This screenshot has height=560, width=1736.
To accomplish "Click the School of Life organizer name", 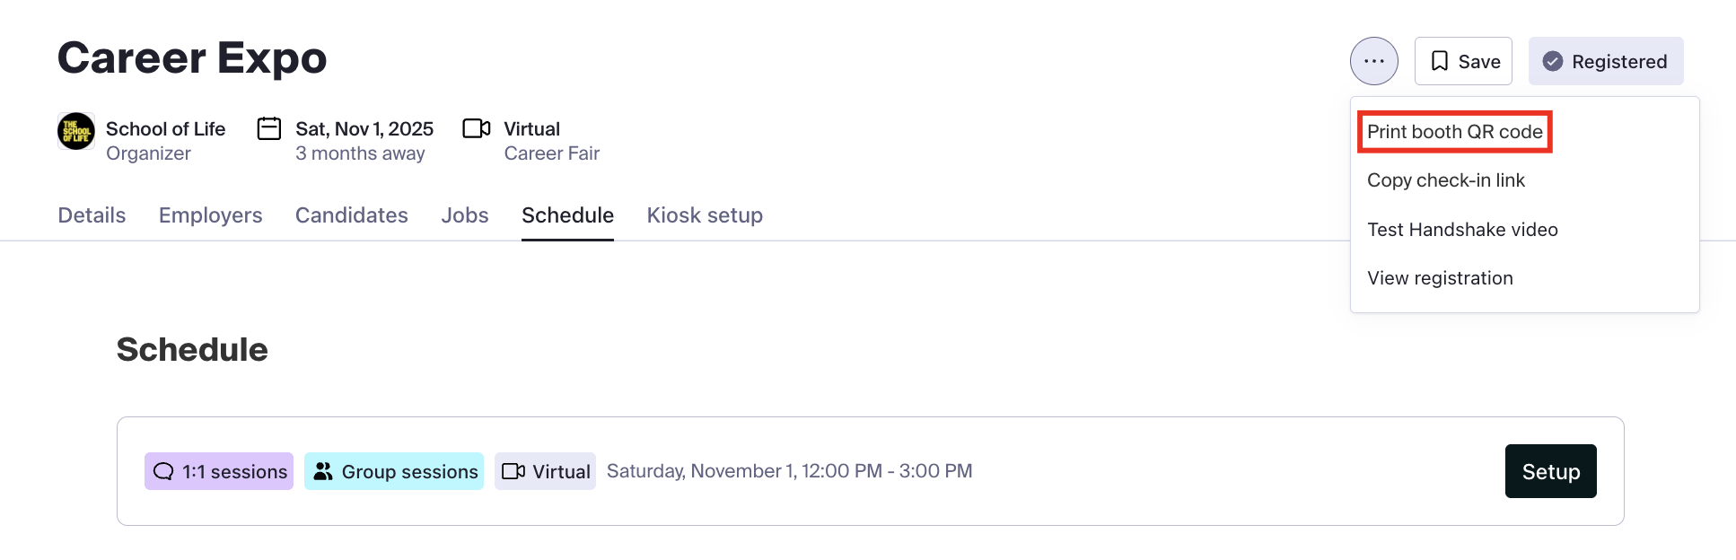I will (165, 129).
